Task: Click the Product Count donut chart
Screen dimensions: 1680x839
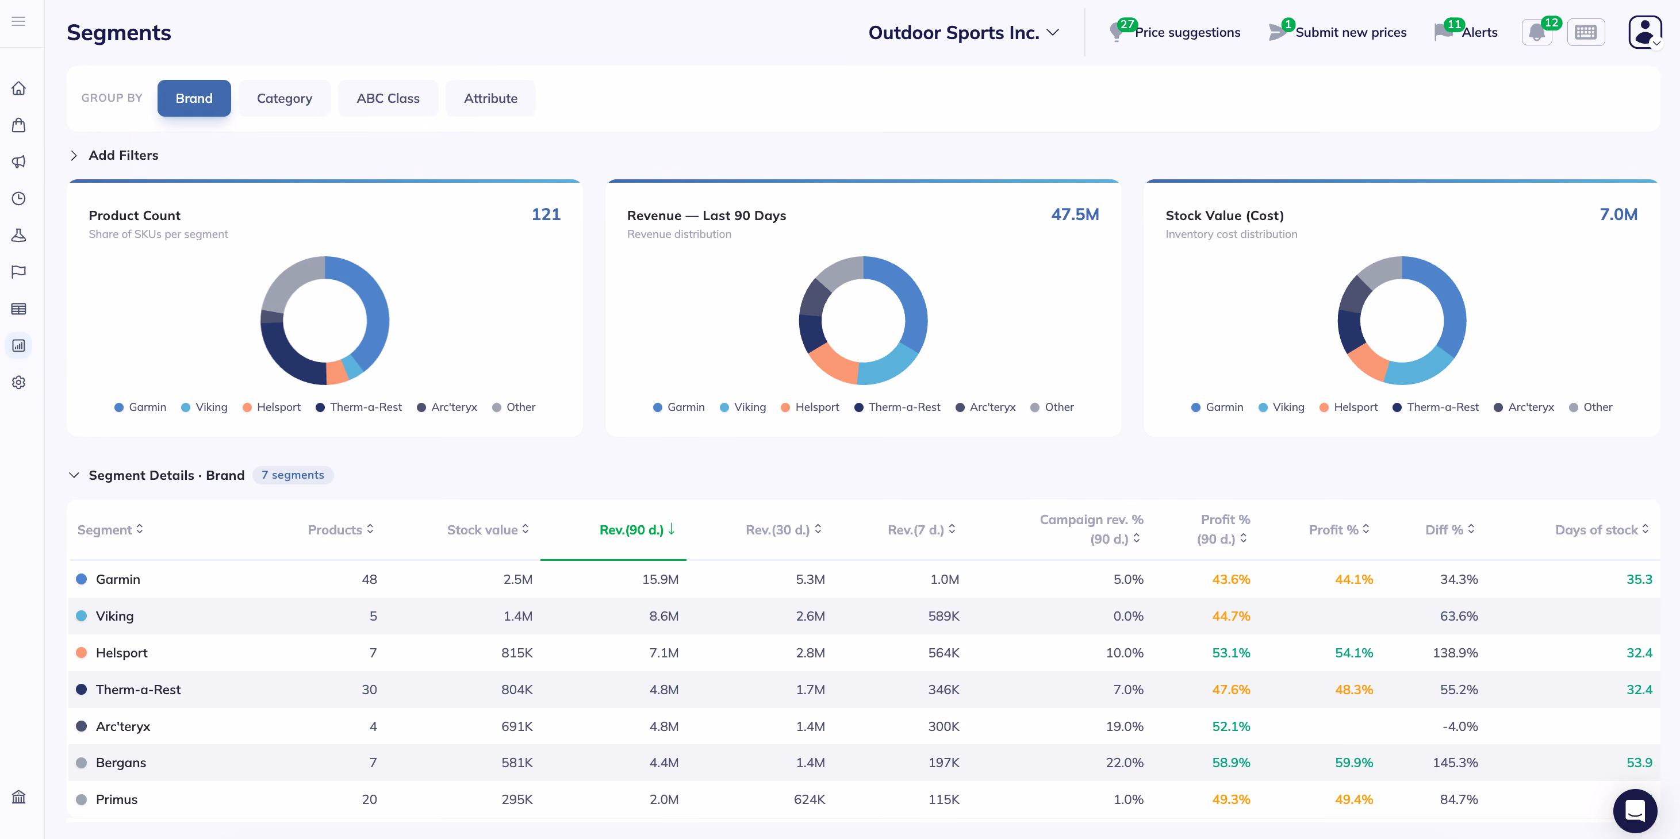Action: pos(325,320)
